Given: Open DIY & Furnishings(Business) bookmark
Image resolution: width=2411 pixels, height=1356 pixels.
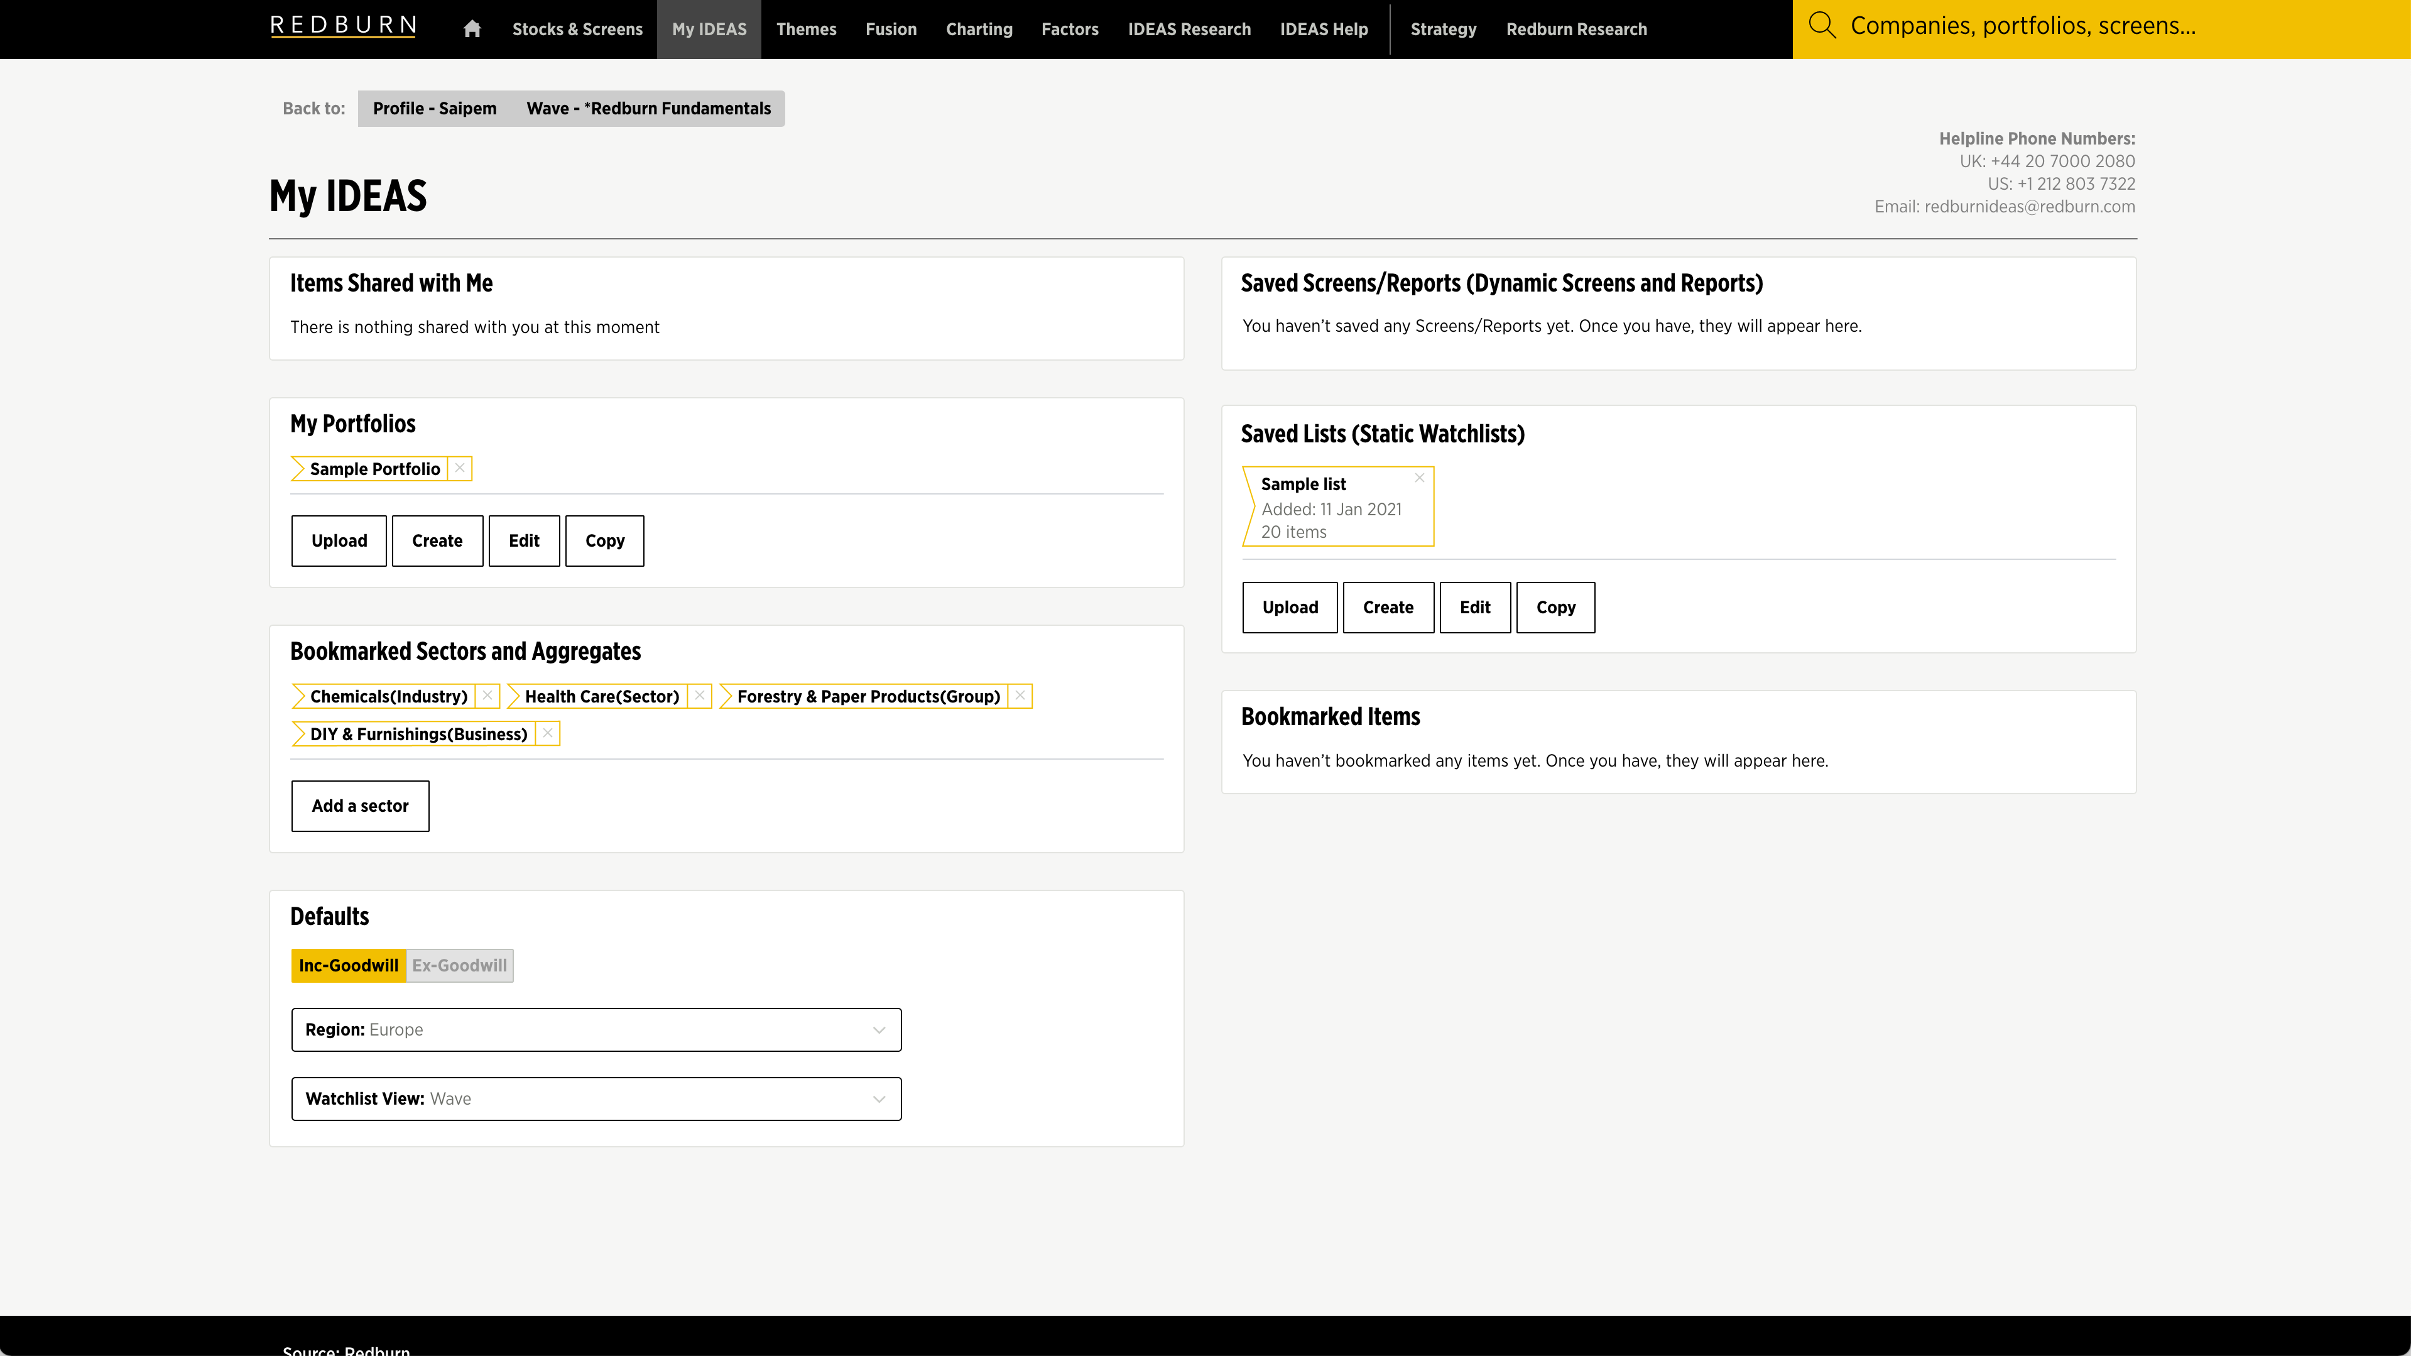Looking at the screenshot, I should [418, 733].
